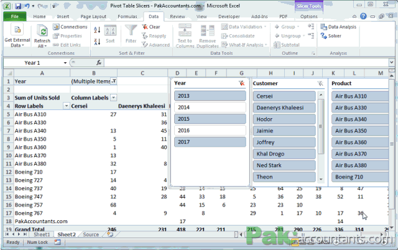Clear filter on Customer slicer
The width and height of the screenshot is (398, 250).
[x=320, y=83]
